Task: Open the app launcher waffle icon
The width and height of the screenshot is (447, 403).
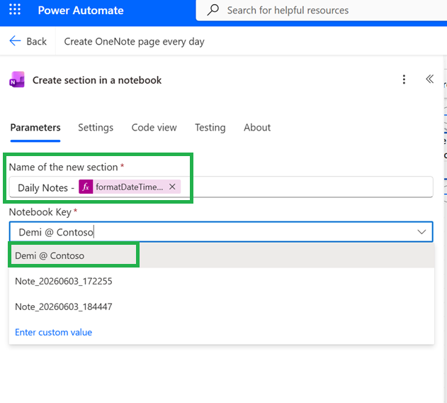Action: pyautogui.click(x=15, y=9)
